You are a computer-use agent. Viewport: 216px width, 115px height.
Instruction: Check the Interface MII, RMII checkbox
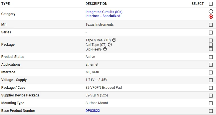click(x=211, y=72)
